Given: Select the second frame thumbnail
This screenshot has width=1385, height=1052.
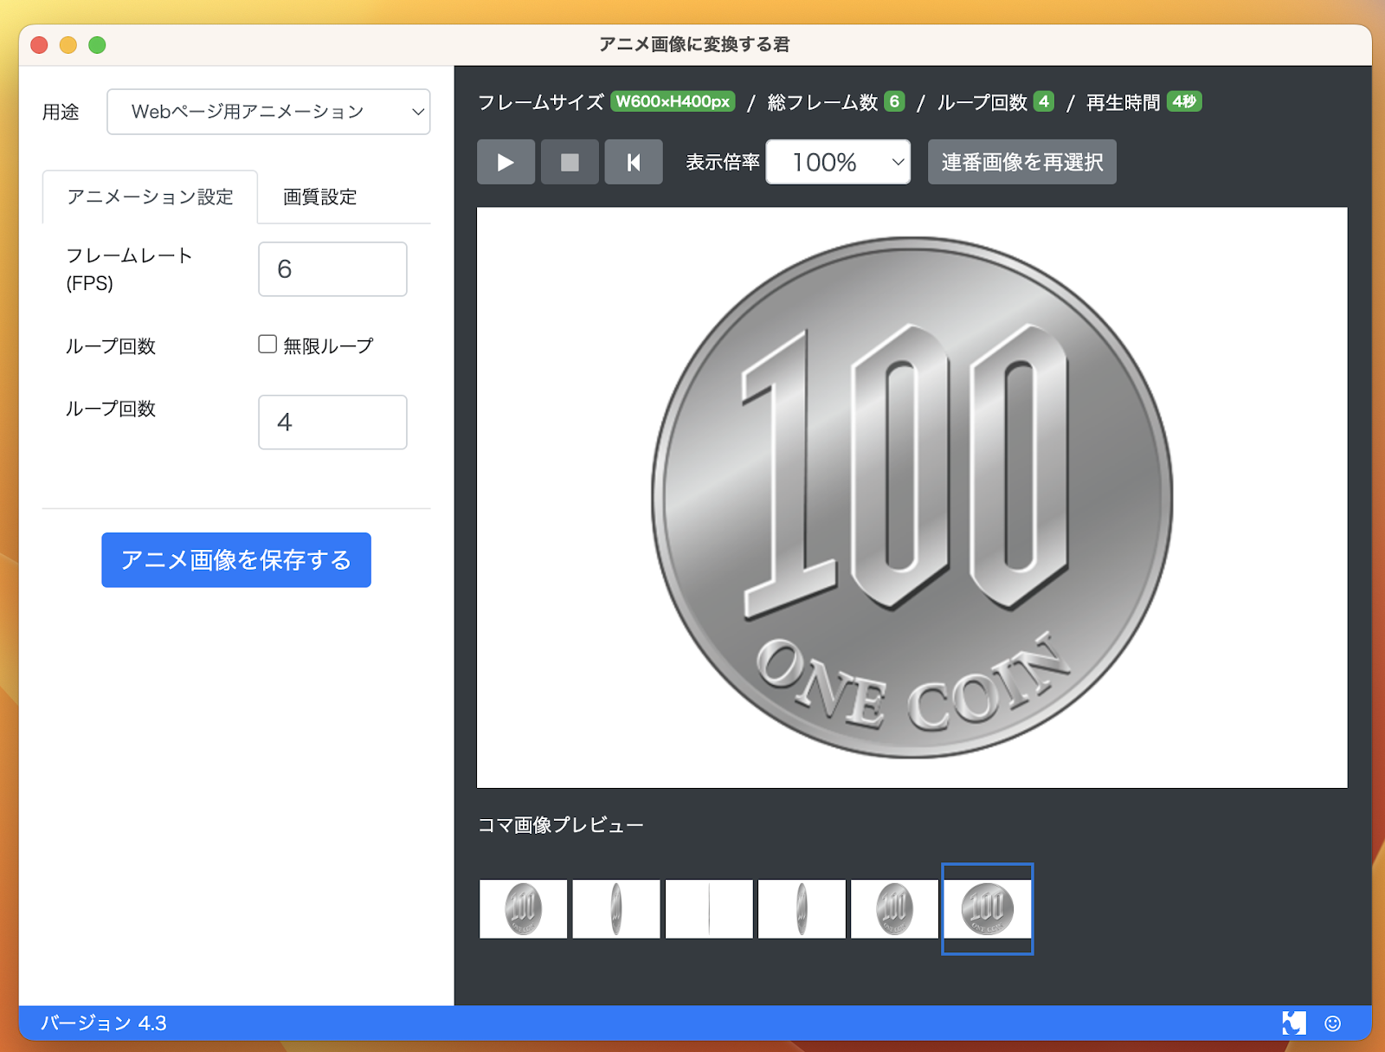Looking at the screenshot, I should (x=615, y=908).
